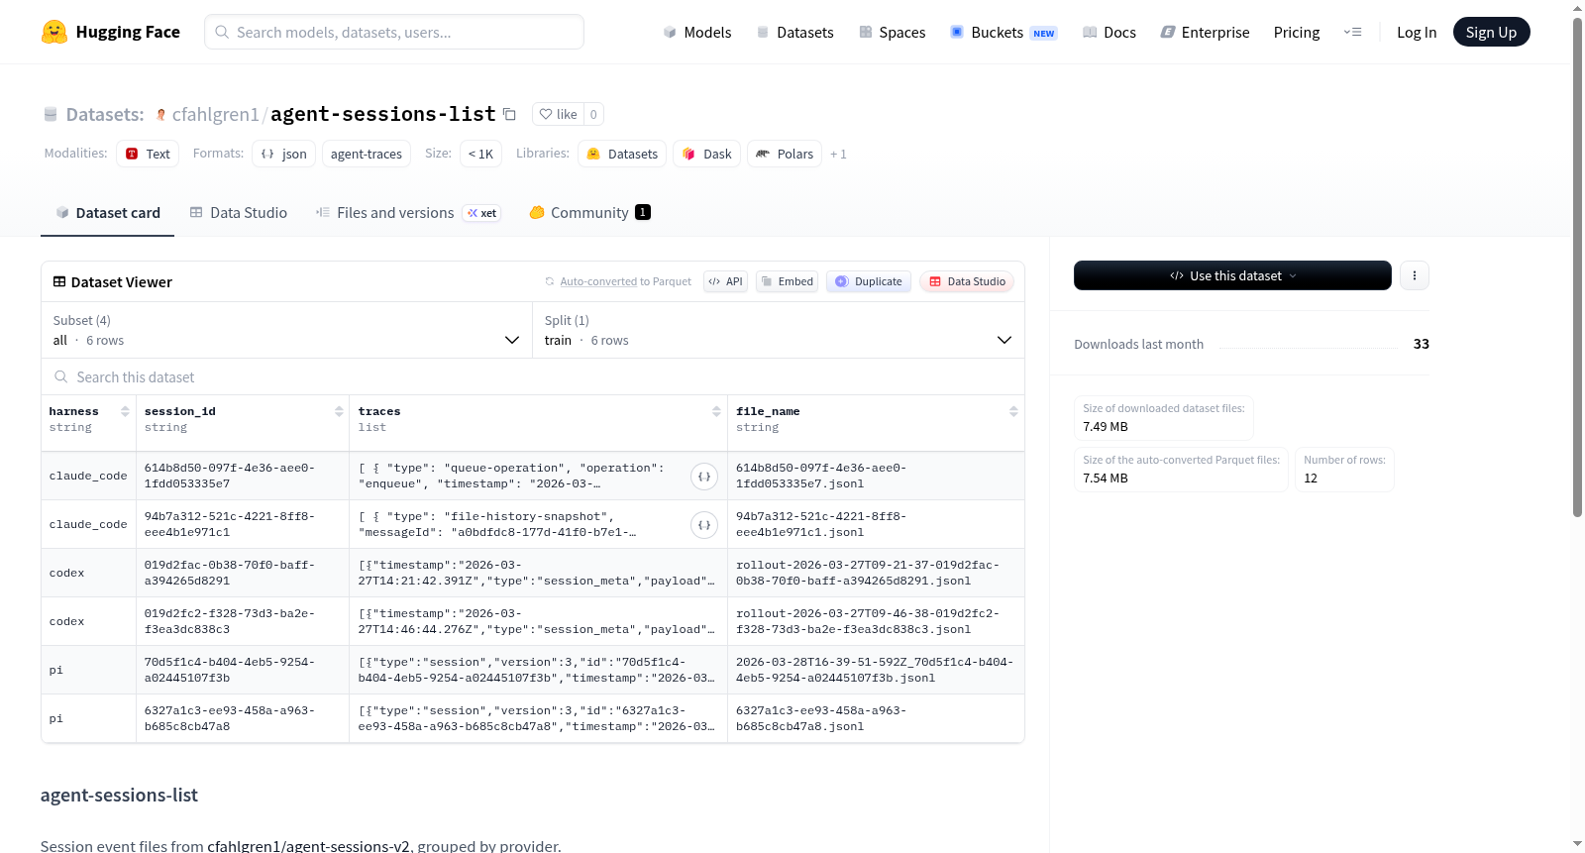Select the Dask library tag
Image resolution: width=1585 pixels, height=853 pixels.
tap(707, 154)
